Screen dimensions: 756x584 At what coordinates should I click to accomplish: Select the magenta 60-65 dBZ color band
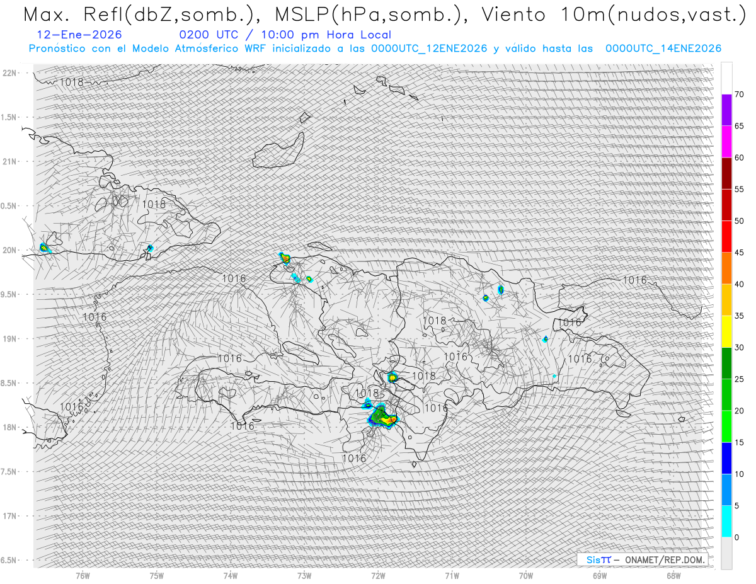(726, 142)
